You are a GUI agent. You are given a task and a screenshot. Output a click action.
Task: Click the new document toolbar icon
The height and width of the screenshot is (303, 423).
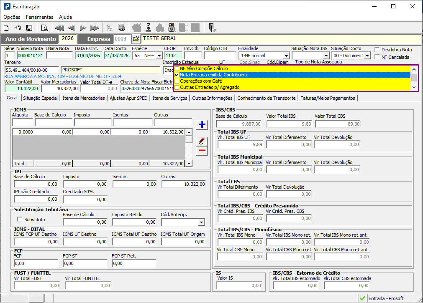tap(6, 28)
